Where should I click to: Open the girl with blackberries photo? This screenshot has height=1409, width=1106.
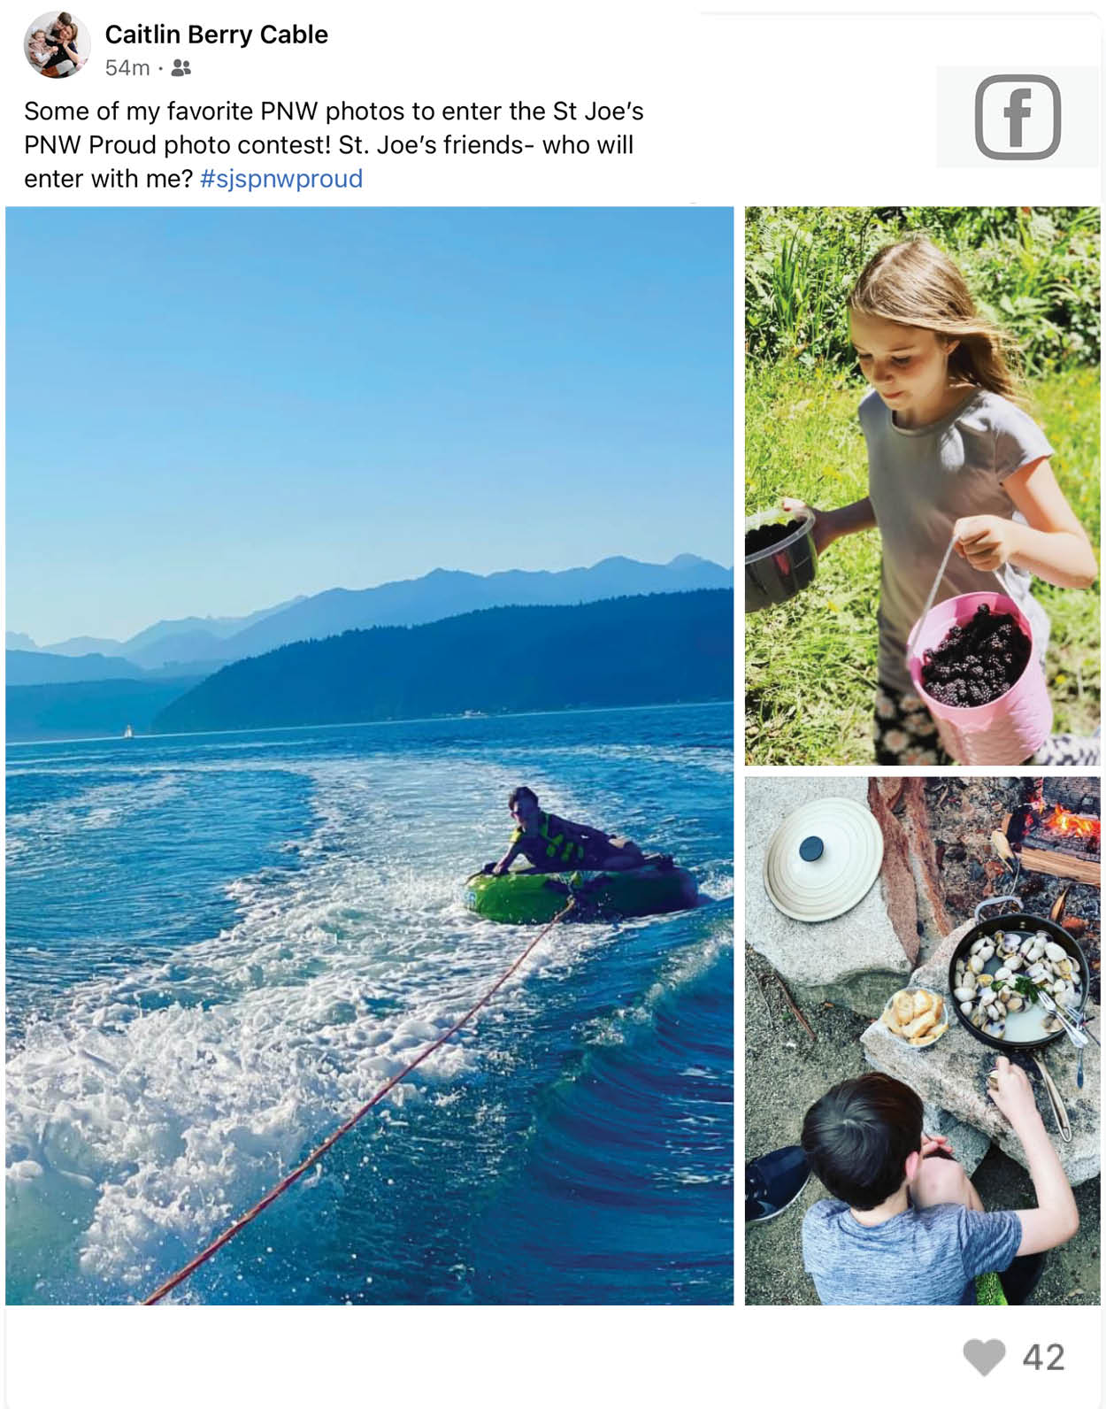[923, 486]
